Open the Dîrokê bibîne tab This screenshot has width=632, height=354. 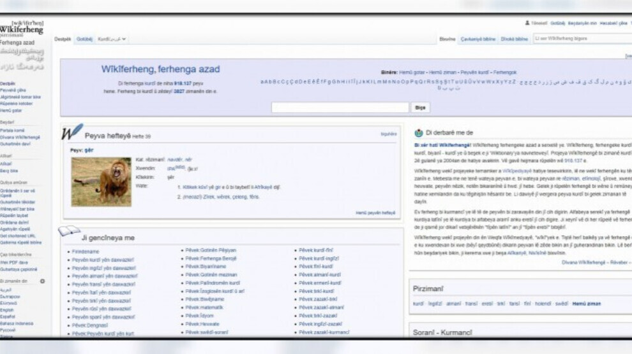pyautogui.click(x=514, y=39)
